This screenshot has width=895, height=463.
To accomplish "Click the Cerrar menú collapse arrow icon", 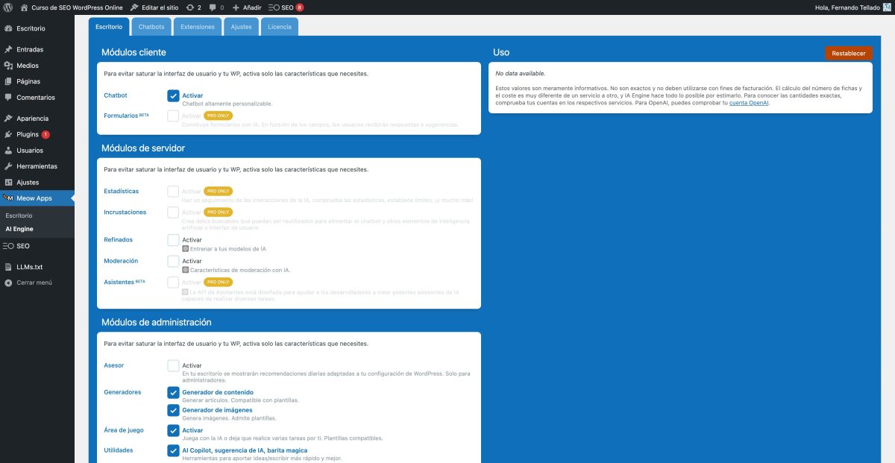I will pos(8,283).
